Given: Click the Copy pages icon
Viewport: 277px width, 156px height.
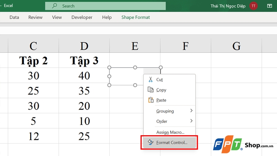Looking at the screenshot, I should (x=151, y=90).
